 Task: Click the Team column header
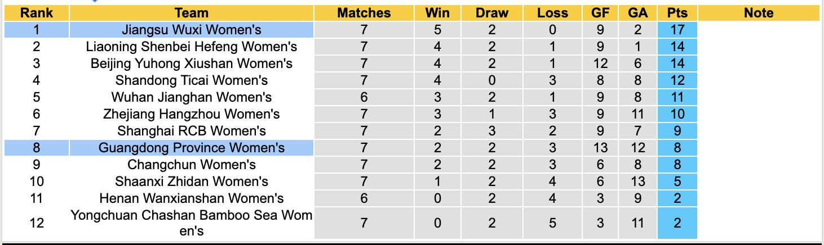click(x=192, y=13)
